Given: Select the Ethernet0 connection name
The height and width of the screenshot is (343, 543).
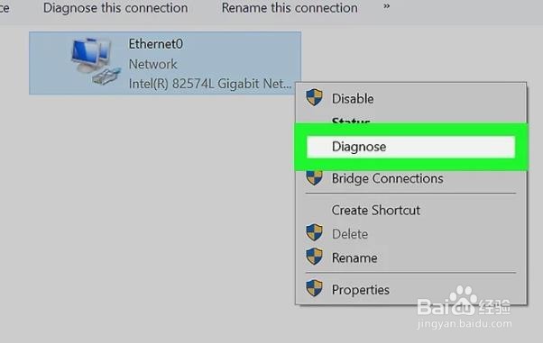Looking at the screenshot, I should (x=156, y=44).
